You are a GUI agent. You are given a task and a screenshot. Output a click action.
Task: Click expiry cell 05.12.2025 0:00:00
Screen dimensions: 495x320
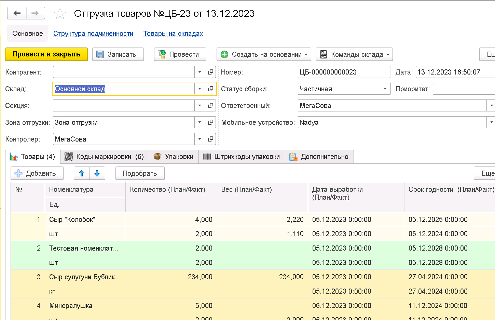[450, 219]
